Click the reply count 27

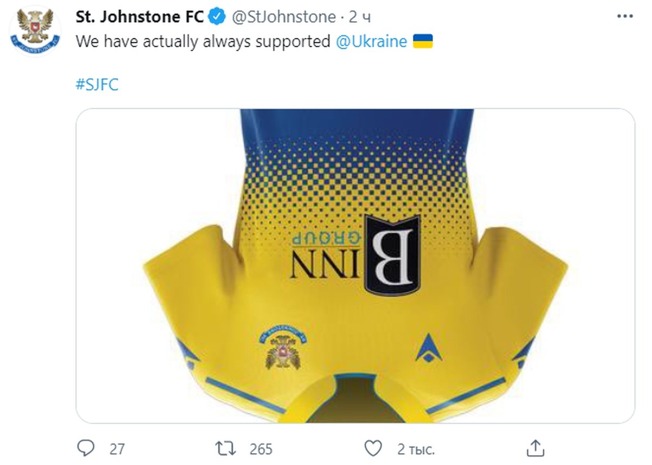117,449
